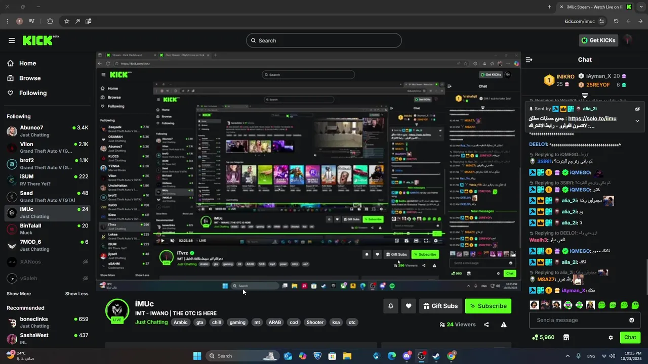Open Vlion channel in Following list

[48, 148]
